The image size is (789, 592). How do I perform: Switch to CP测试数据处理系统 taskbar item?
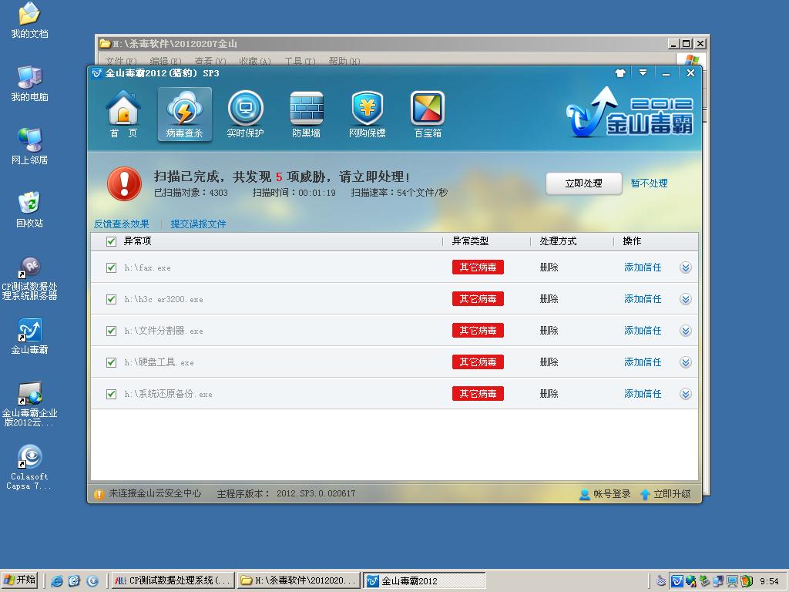[x=172, y=580]
